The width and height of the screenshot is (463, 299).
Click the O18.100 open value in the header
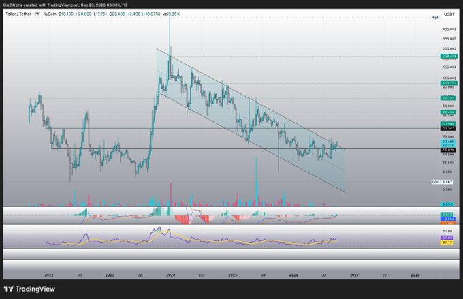(66, 14)
